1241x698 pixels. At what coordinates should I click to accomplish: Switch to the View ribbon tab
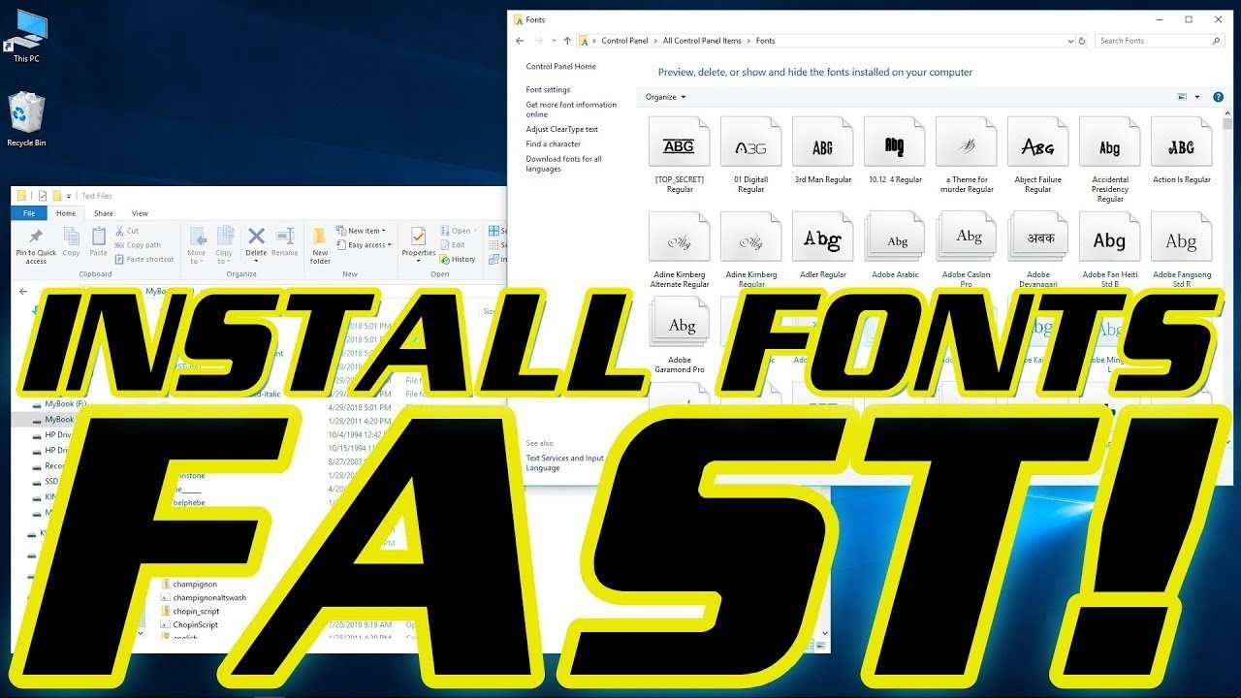pyautogui.click(x=140, y=213)
